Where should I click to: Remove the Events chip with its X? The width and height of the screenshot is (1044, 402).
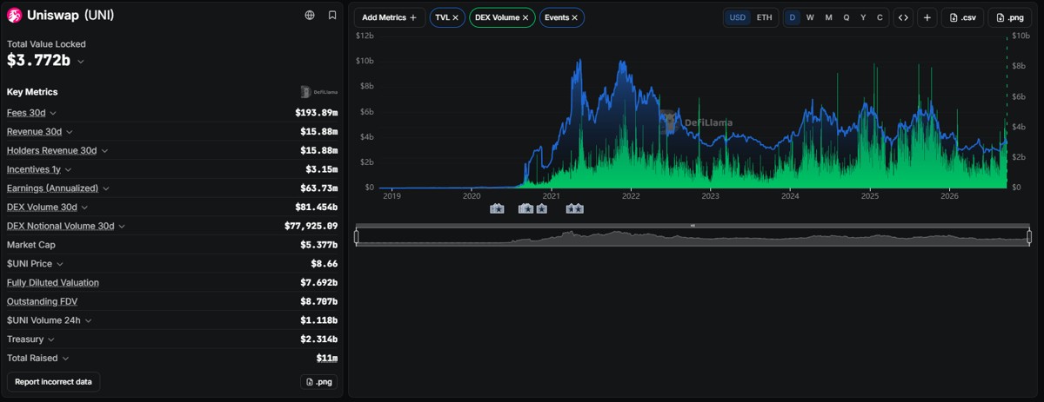574,17
